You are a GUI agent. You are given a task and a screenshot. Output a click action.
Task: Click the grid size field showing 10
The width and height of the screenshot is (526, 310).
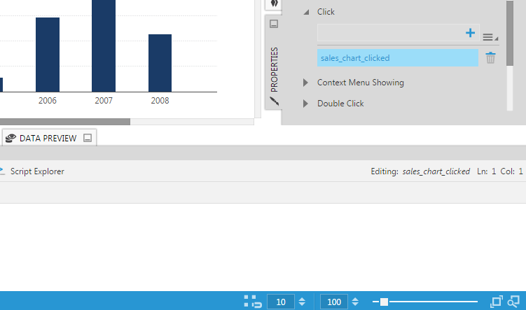coord(280,302)
